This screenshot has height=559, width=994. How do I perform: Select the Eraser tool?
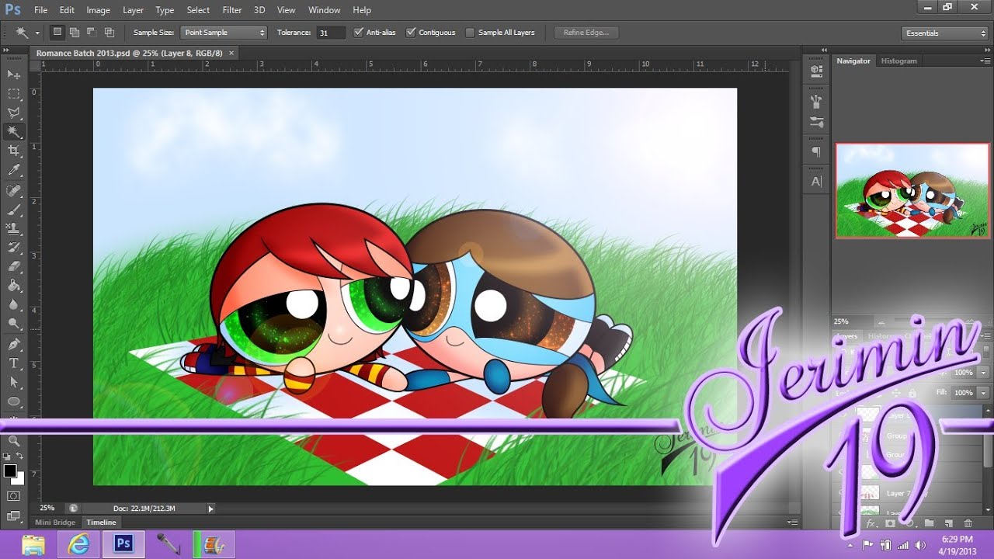pos(14,267)
